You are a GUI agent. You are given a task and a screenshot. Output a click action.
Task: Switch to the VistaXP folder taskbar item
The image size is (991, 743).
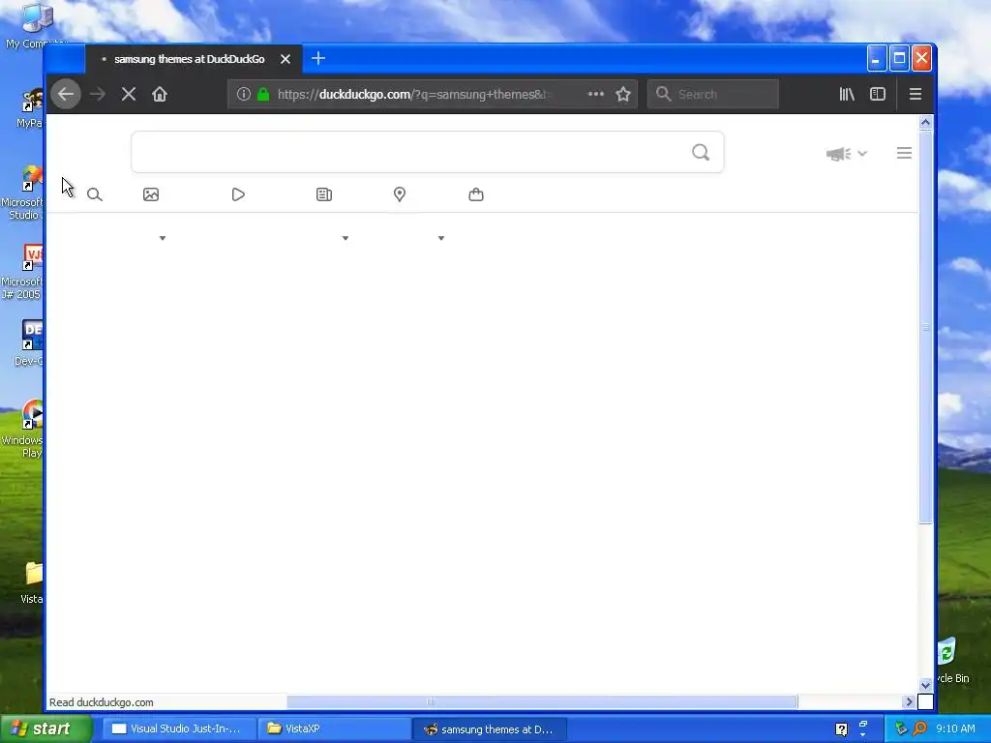(334, 728)
